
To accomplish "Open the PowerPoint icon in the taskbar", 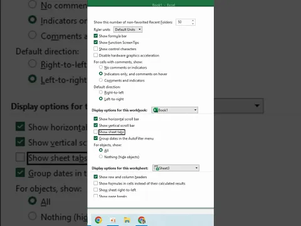I will point(113,220).
